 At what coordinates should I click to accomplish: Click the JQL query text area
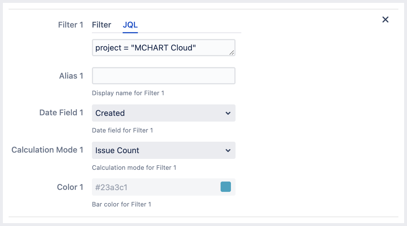click(161, 48)
